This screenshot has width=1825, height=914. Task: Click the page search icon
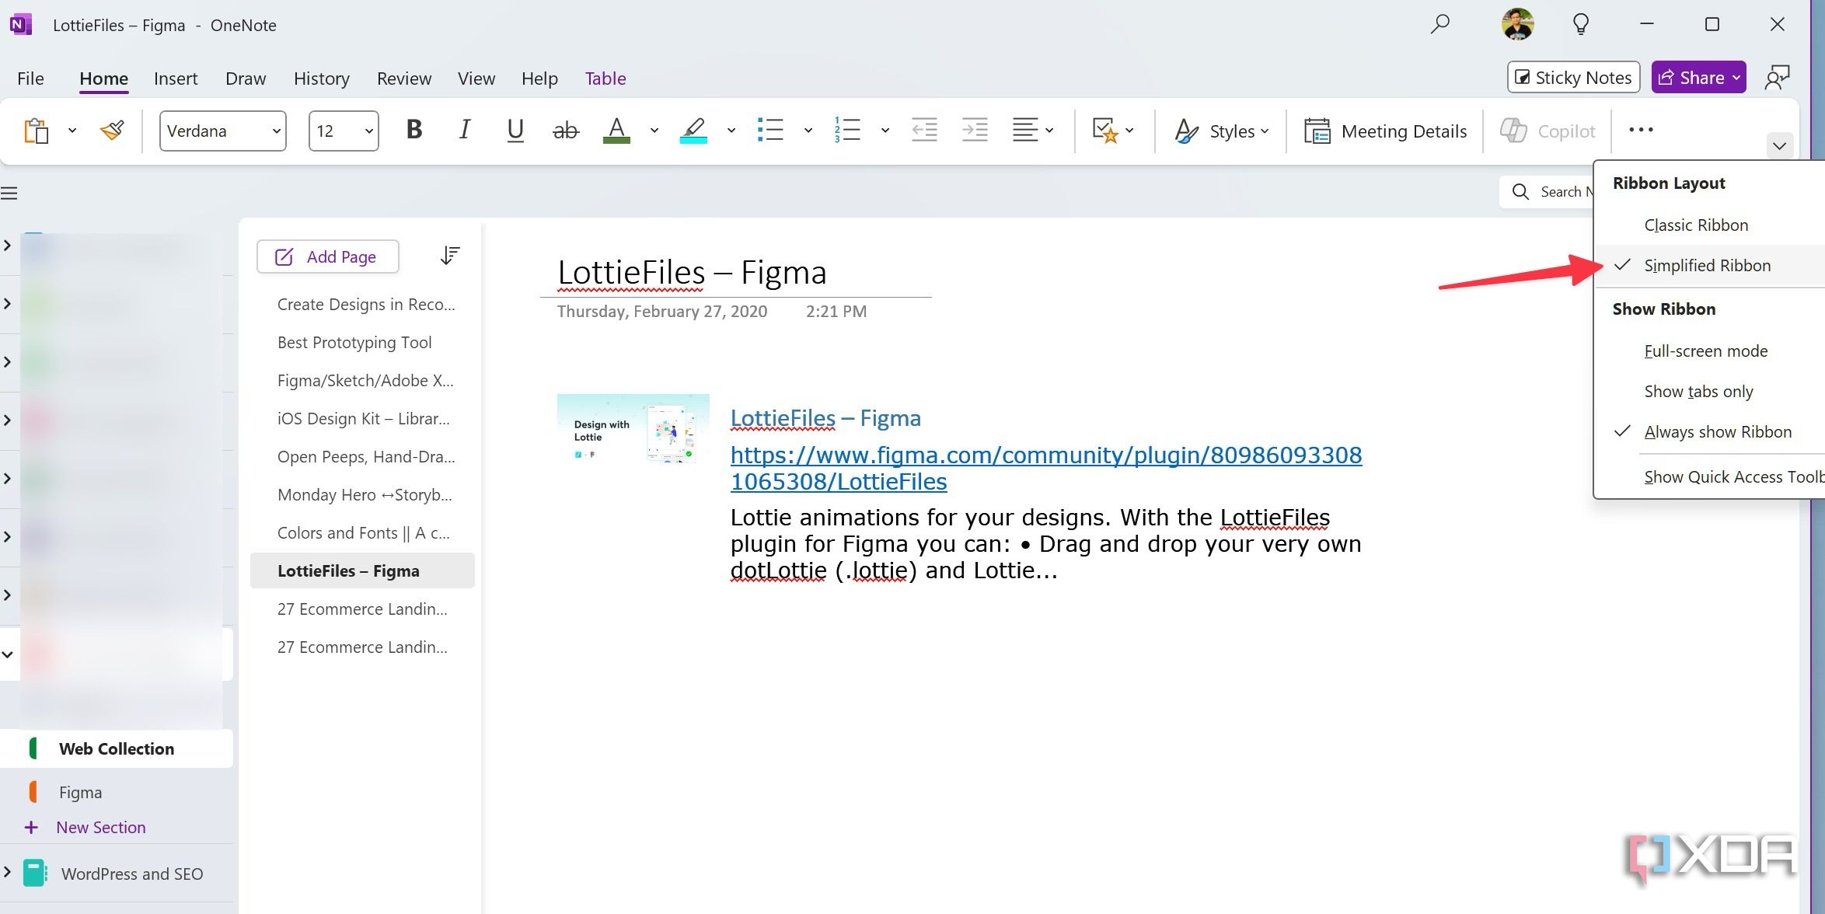point(1520,191)
